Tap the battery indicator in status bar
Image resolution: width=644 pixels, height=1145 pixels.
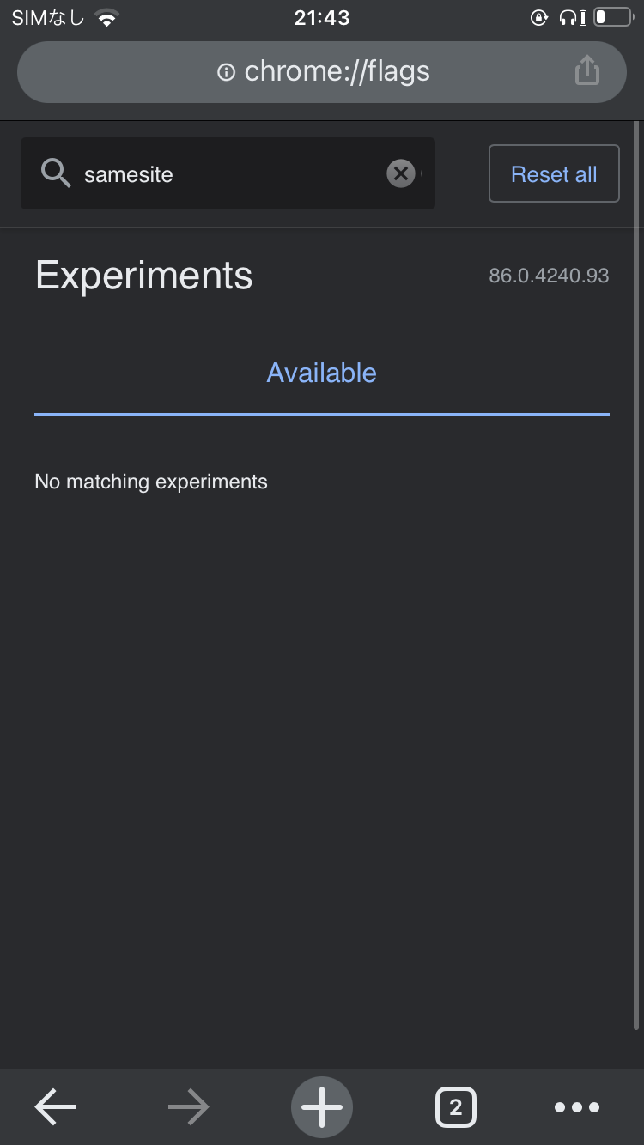coord(612,17)
